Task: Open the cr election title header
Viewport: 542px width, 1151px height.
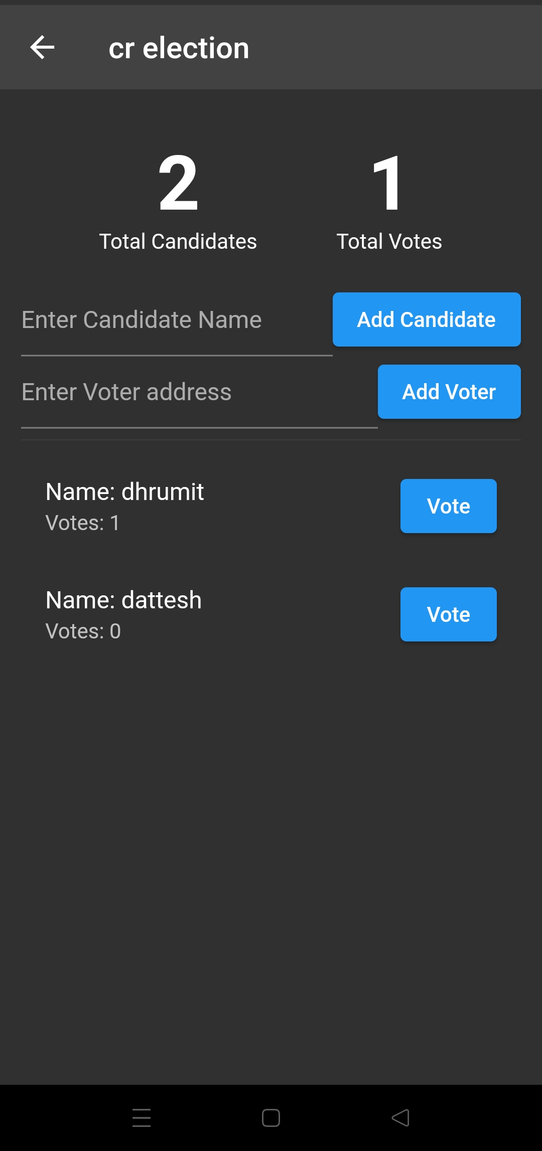Action: tap(179, 48)
